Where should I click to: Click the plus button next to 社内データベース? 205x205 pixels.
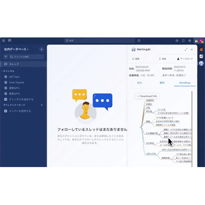[x=42, y=49]
